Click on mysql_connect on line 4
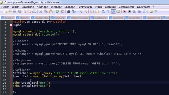 coord(24,31)
